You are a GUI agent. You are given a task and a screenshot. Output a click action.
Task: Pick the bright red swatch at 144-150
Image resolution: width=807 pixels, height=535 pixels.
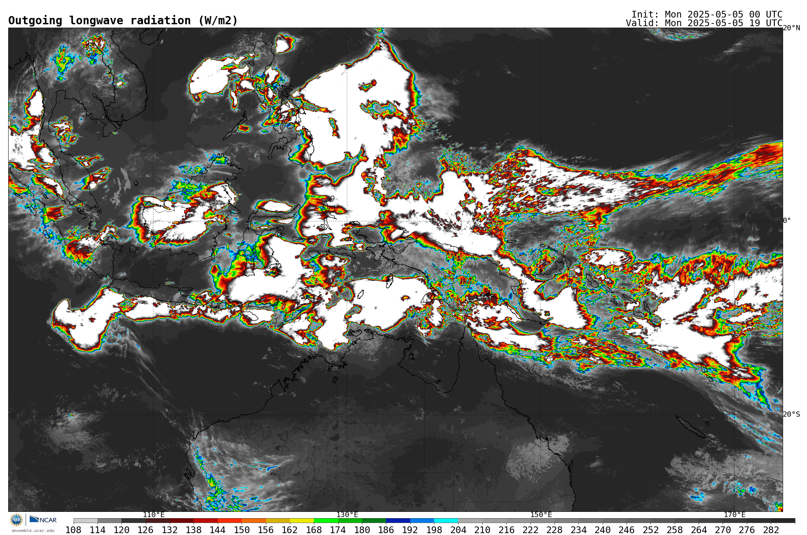coord(230,521)
